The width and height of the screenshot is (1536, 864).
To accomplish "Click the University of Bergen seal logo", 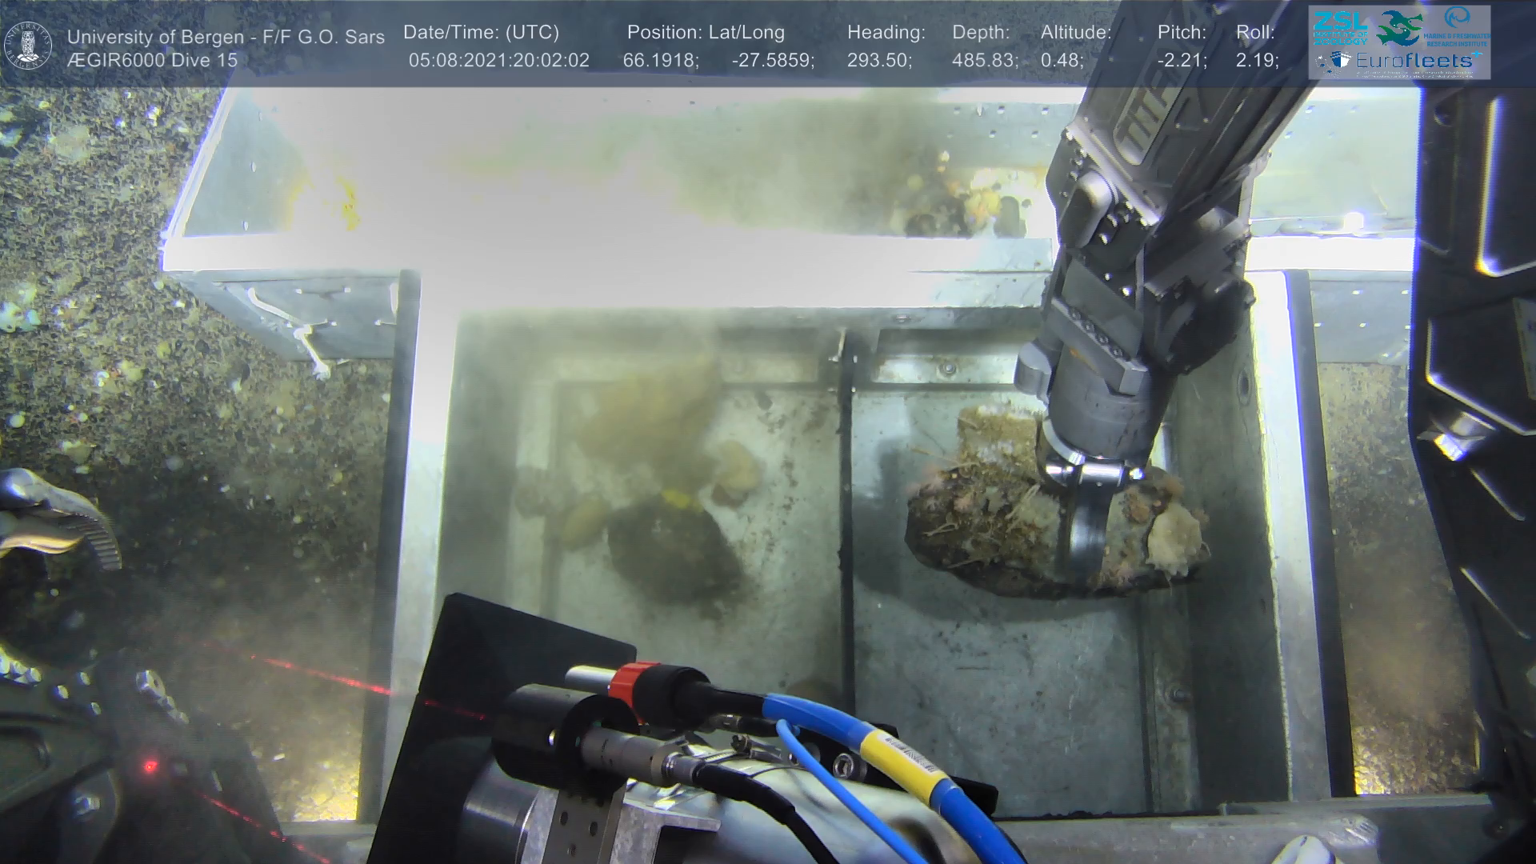I will point(28,46).
